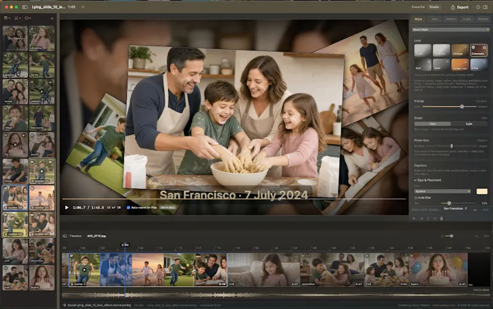The height and width of the screenshot is (309, 493).
Task: Toggle the Auto-warm on Play checkbox
Action: pyautogui.click(x=128, y=207)
